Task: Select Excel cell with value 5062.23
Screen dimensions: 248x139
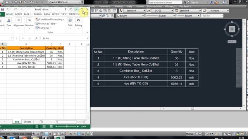Action: (51, 63)
